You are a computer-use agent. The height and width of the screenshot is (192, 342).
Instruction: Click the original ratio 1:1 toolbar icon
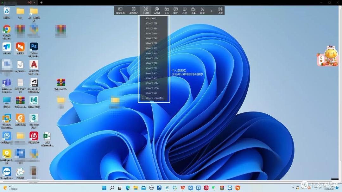tap(120, 10)
